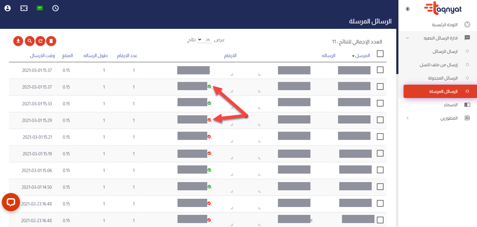Click the Taqnyat logo
The height and width of the screenshot is (227, 477).
click(x=443, y=8)
